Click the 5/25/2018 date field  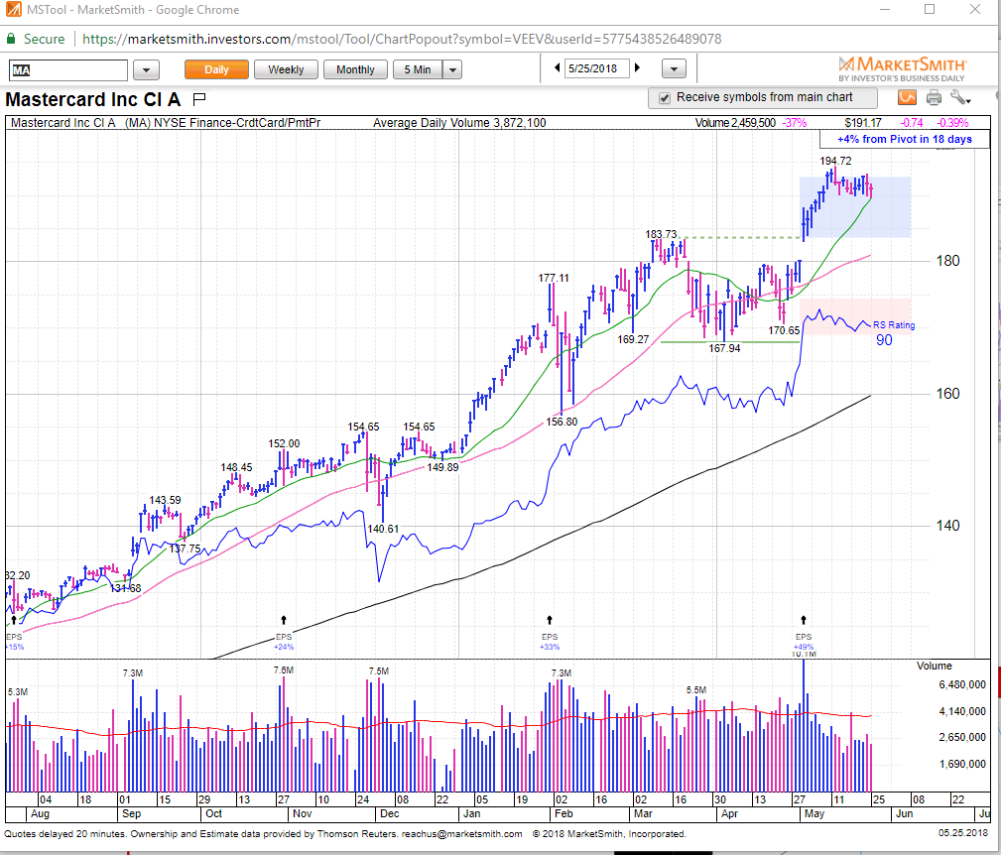click(x=596, y=68)
